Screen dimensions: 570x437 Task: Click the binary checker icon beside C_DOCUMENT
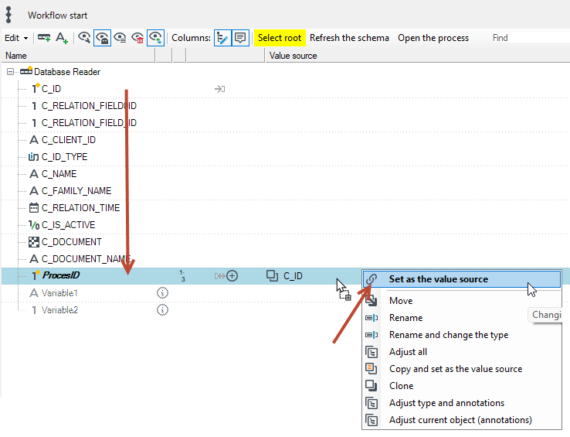coord(34,242)
